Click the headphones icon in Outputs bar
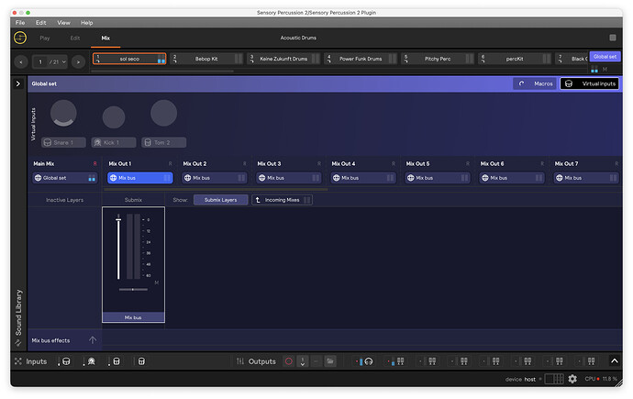 click(367, 361)
